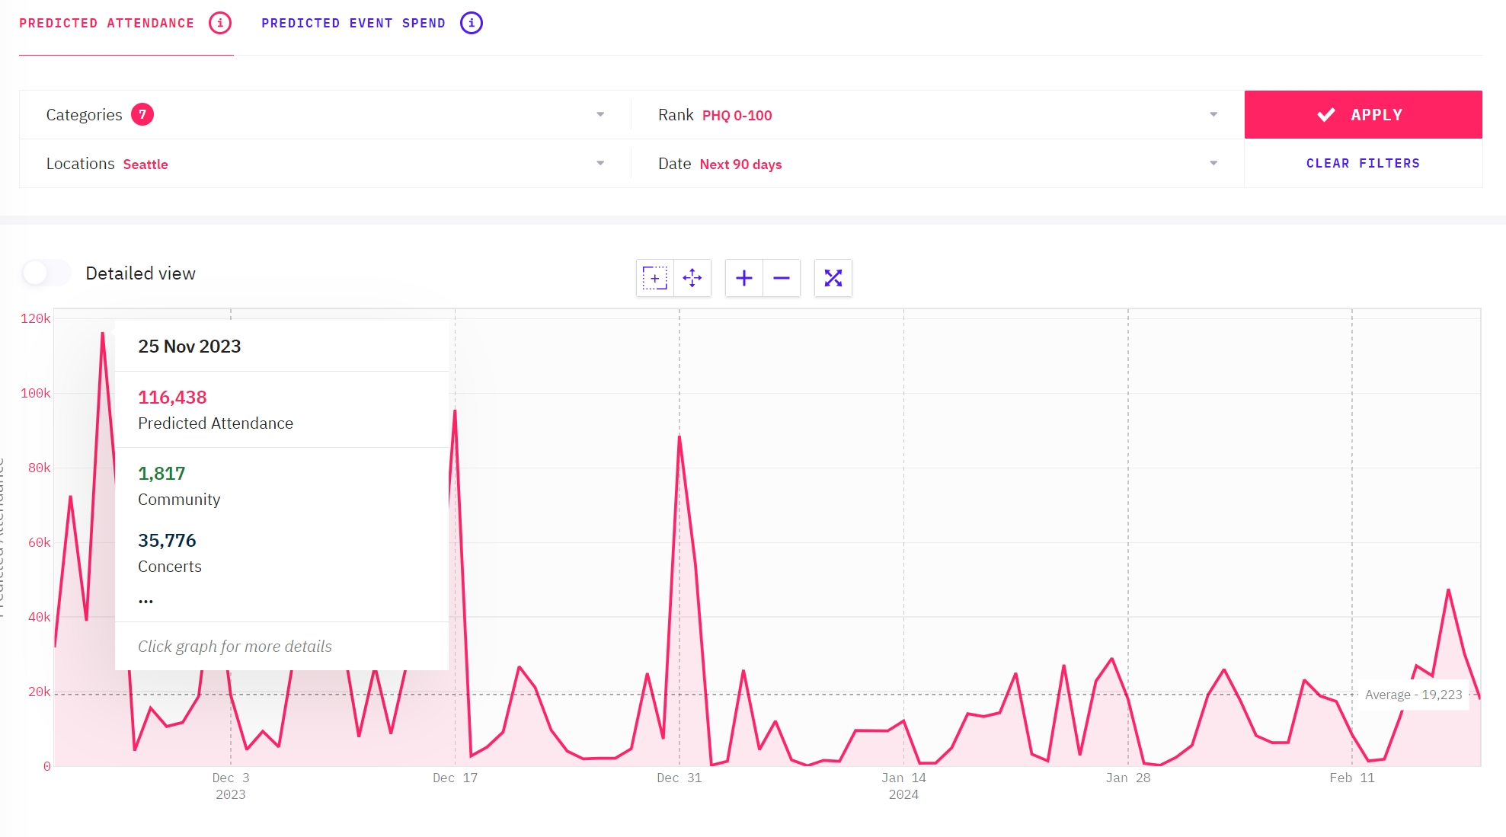This screenshot has height=837, width=1506.
Task: Zoom in with the plus icon
Action: (x=744, y=278)
